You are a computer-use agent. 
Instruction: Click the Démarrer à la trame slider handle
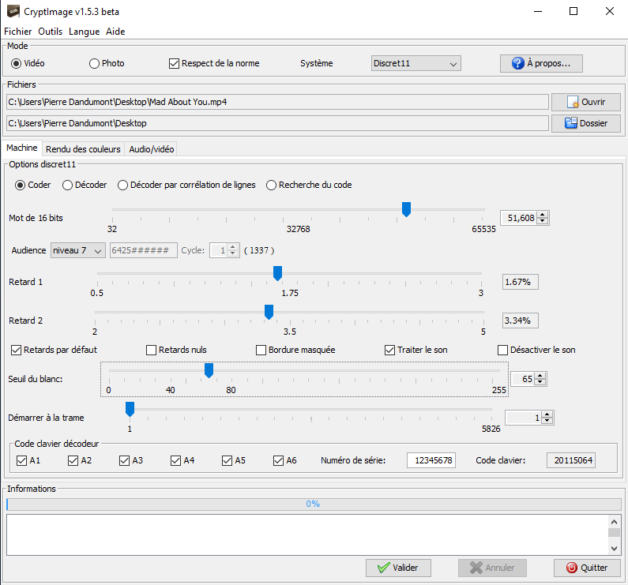tap(130, 410)
